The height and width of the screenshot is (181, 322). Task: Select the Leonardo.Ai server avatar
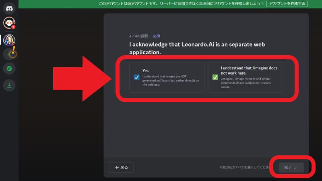9,40
